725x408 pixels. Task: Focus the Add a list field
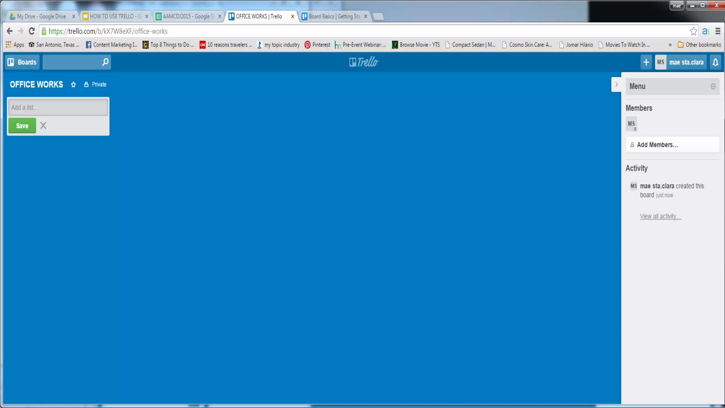point(58,107)
